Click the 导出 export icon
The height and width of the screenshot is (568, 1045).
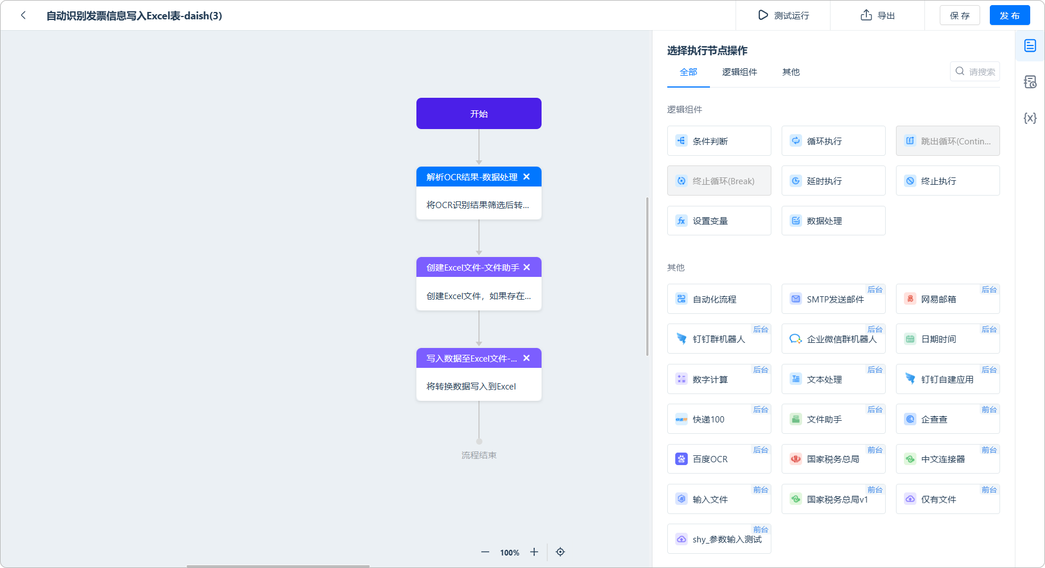pos(866,15)
